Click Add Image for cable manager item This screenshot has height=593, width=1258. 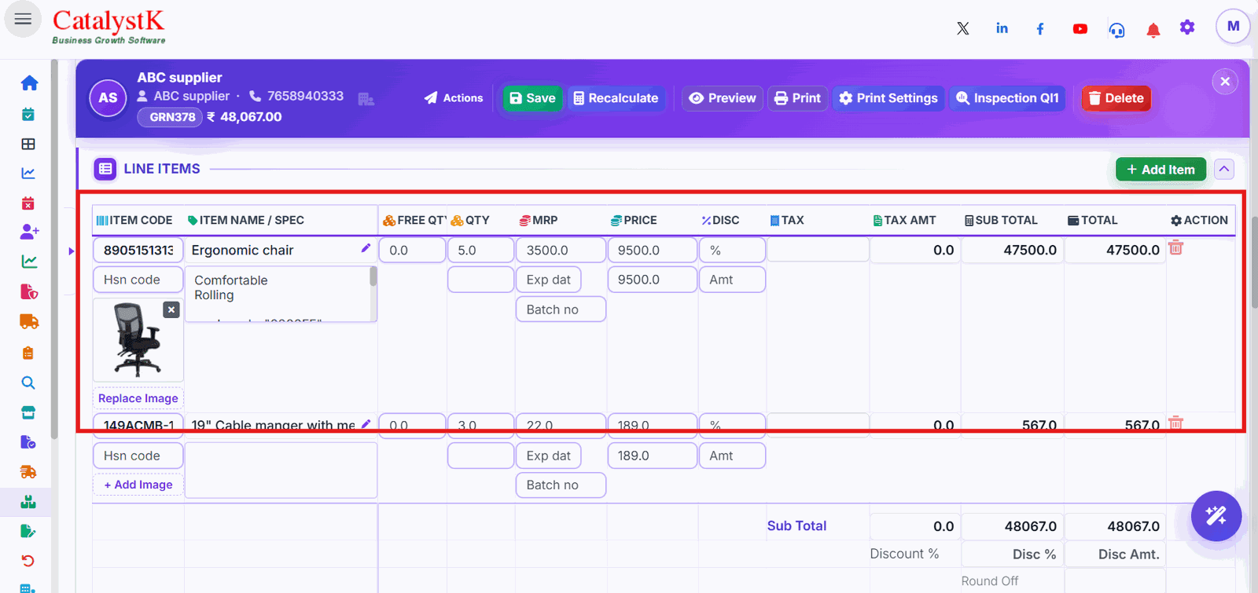click(x=138, y=485)
